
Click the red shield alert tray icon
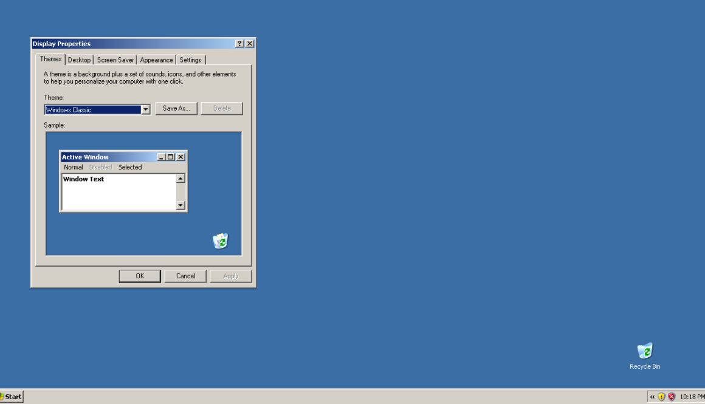click(x=672, y=396)
